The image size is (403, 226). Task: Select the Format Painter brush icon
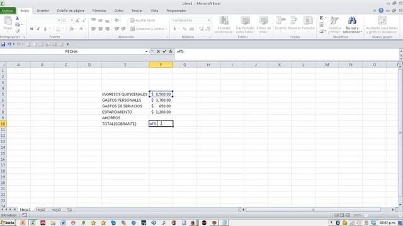pyautogui.click(x=18, y=31)
